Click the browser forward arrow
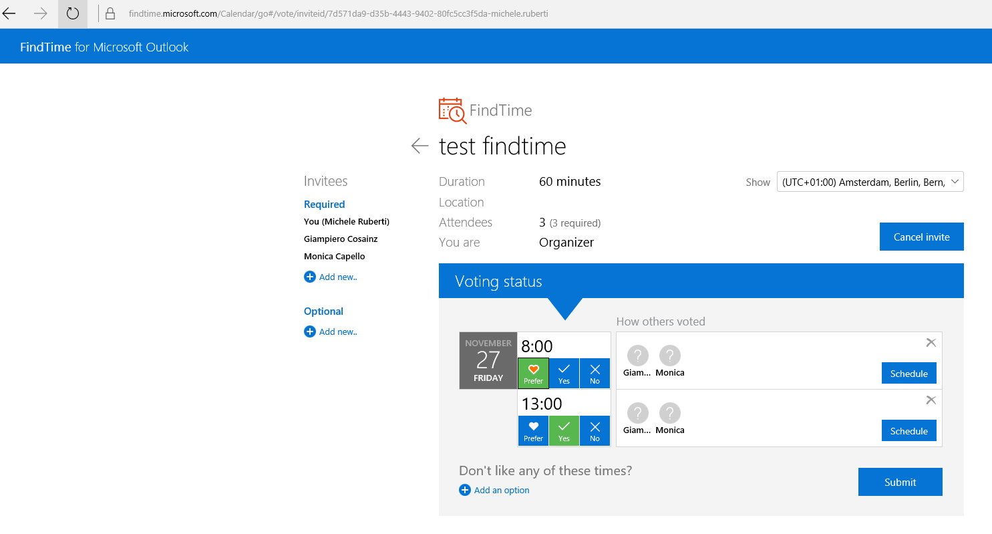This screenshot has height=534, width=992. pyautogui.click(x=41, y=13)
